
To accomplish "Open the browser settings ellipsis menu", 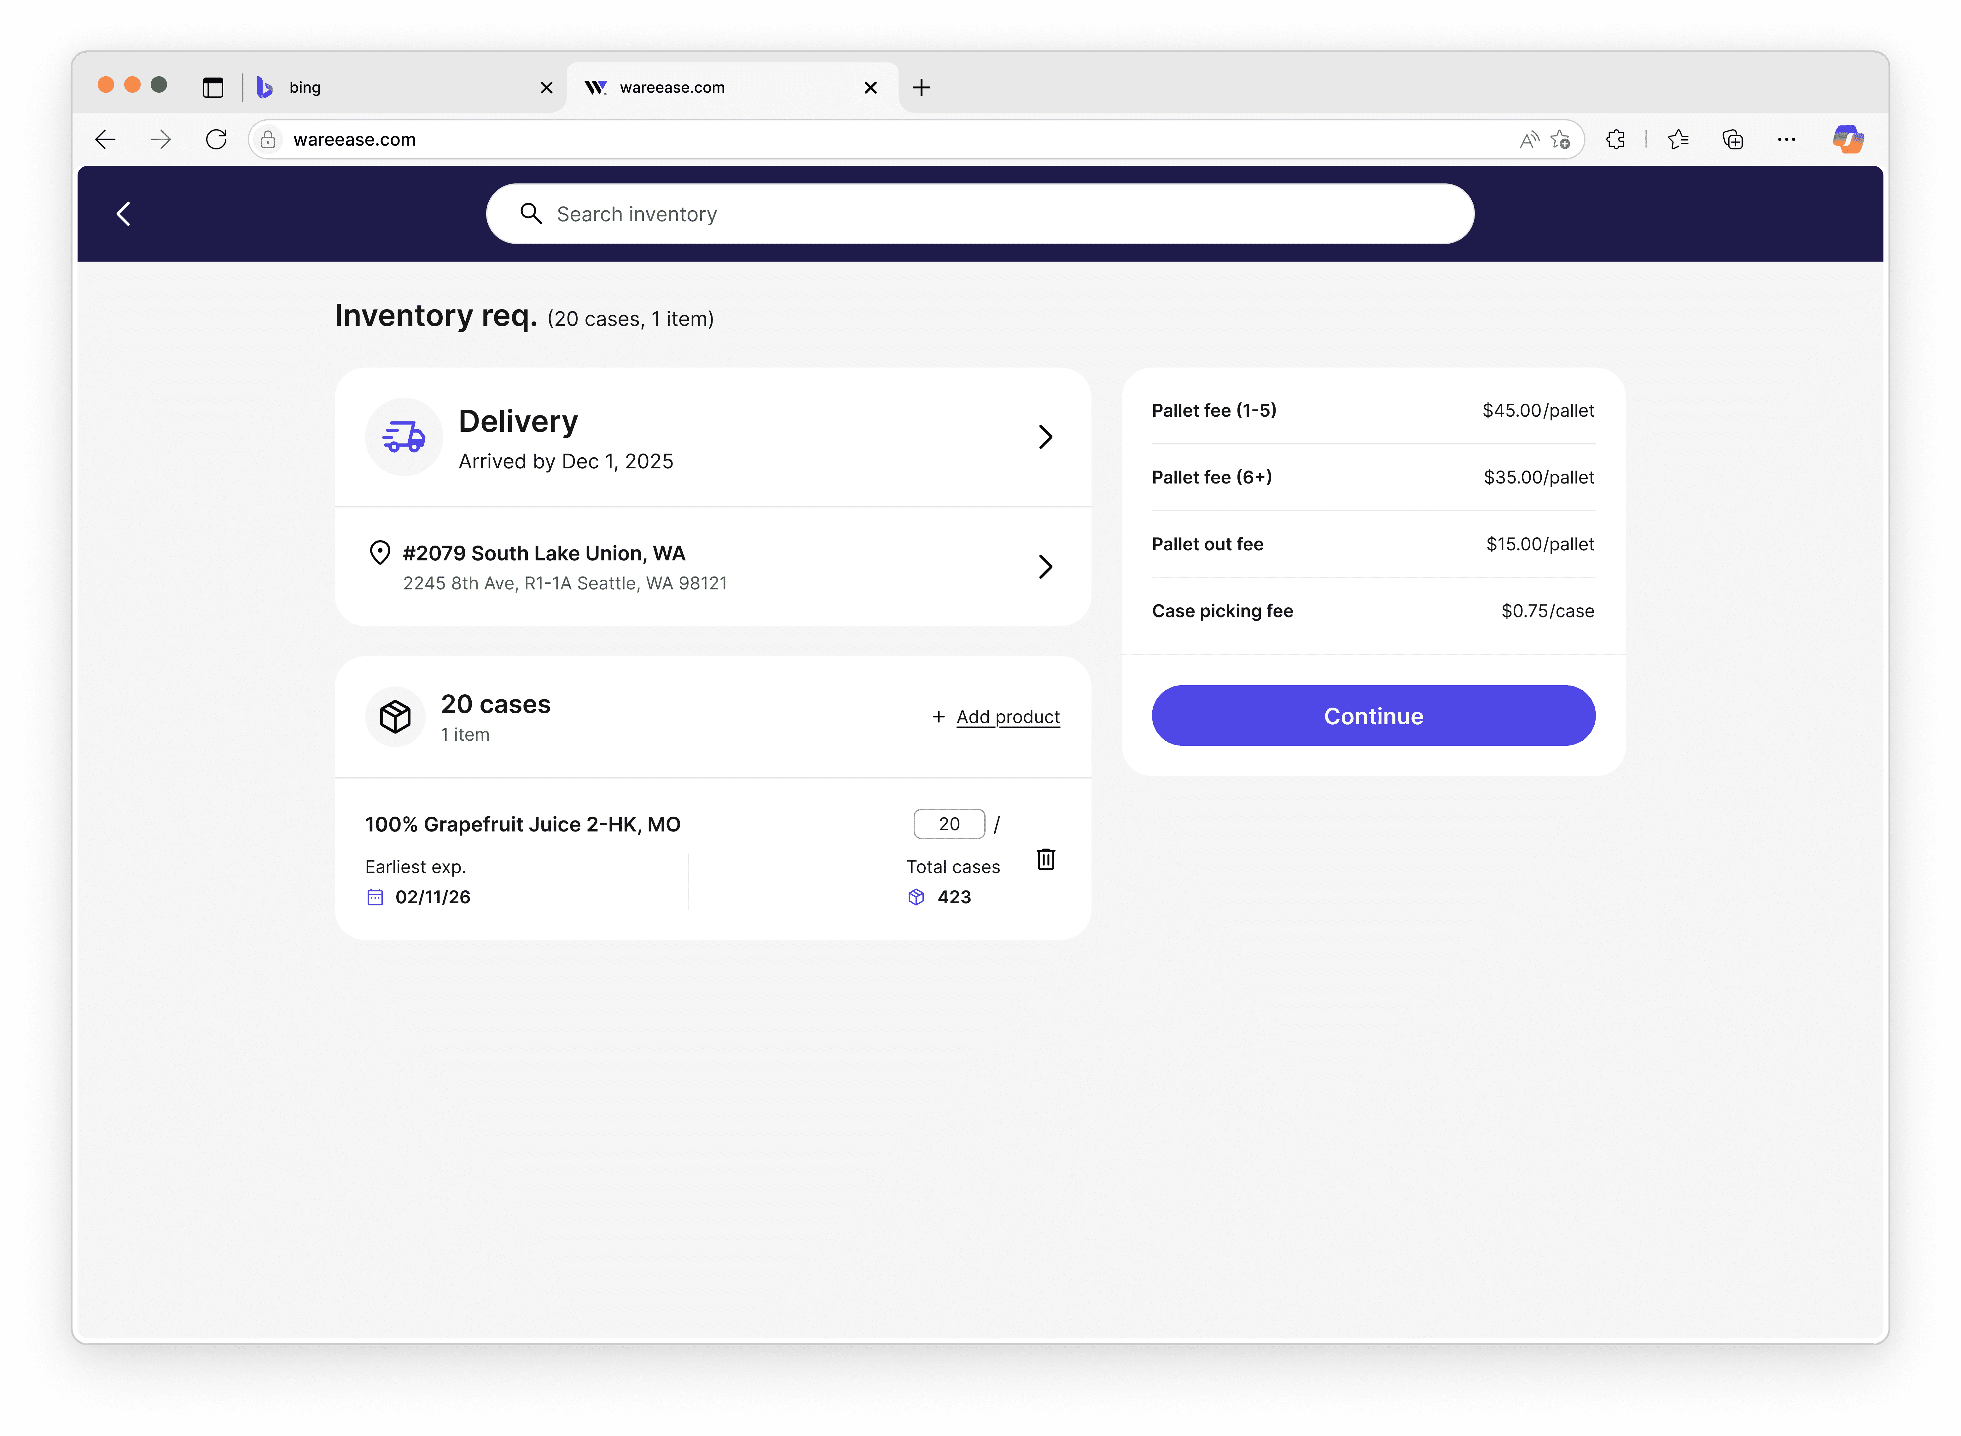I will point(1786,139).
